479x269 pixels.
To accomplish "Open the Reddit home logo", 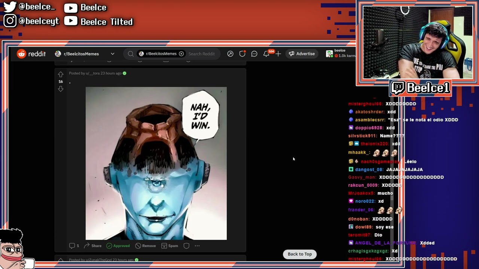I will (31, 54).
